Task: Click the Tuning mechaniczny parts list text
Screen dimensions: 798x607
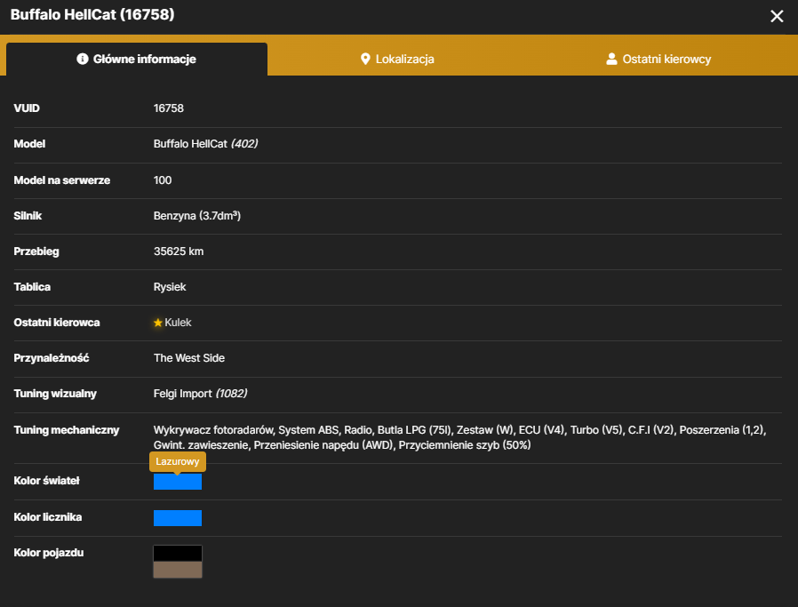Action: (x=459, y=437)
